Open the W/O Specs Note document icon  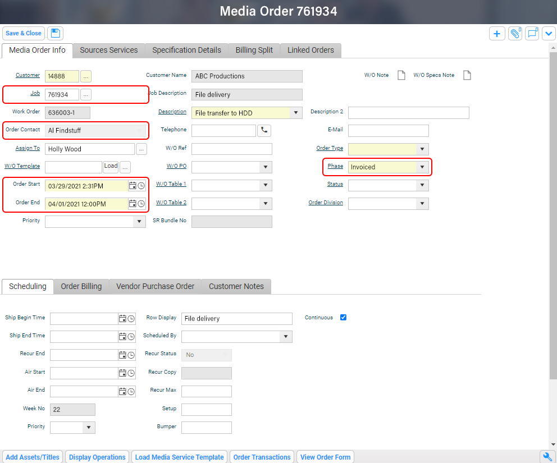click(467, 75)
